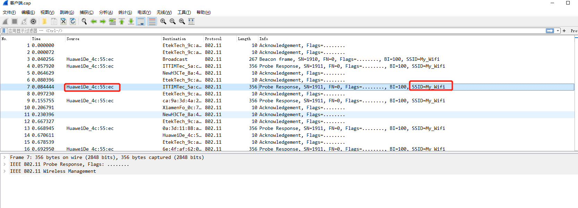Click the stop capture square icon
Screen dimensions: 578x208
point(15,21)
